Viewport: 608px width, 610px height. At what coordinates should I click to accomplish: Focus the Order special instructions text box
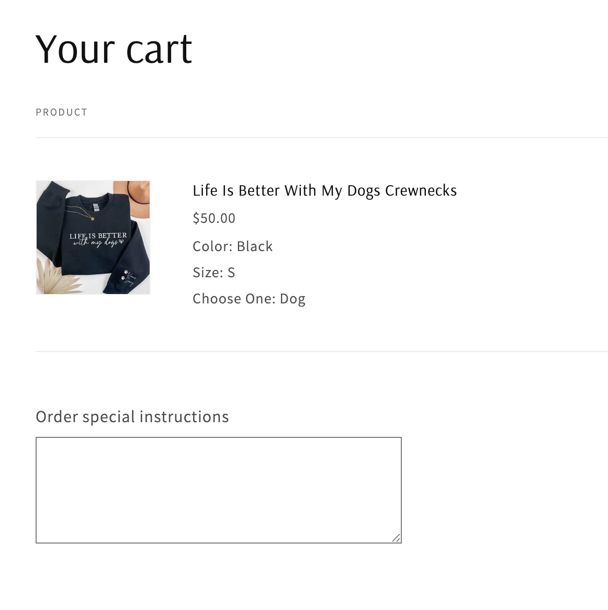218,490
